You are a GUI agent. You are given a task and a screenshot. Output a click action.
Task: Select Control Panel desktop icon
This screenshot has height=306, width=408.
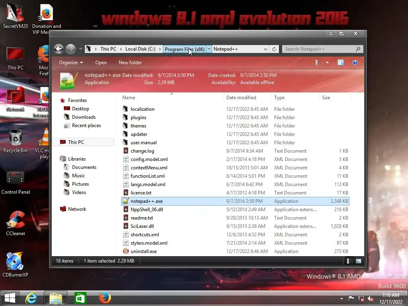(x=16, y=182)
